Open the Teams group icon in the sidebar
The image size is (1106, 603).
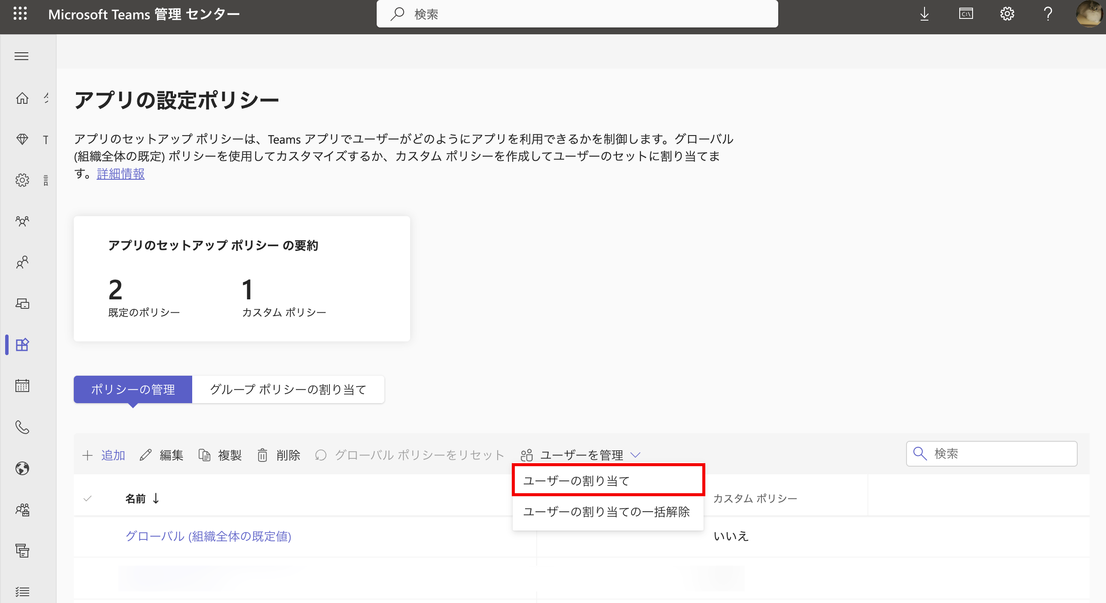click(x=22, y=221)
